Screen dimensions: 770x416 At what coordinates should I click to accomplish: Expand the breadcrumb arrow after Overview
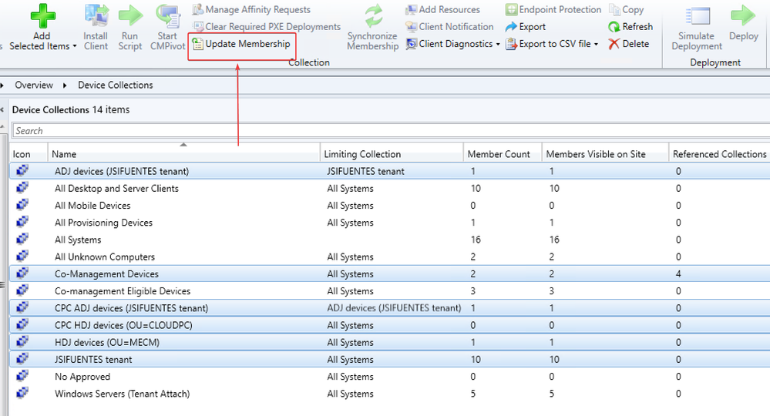click(65, 86)
